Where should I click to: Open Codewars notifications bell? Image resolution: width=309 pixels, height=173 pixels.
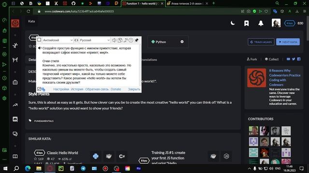tap(261, 24)
